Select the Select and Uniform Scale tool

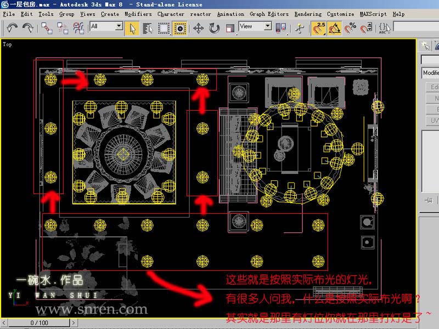pyautogui.click(x=230, y=27)
